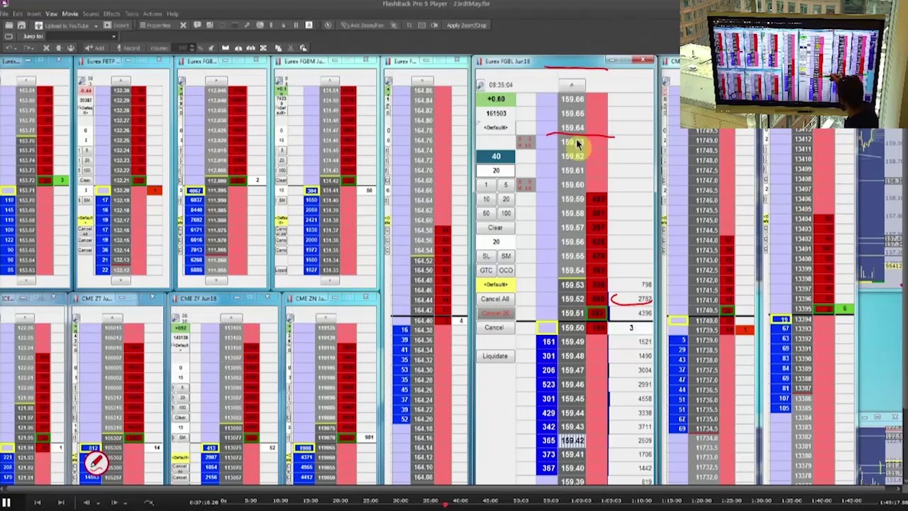908x511 pixels.
Task: Click quantity 40 field in FGBL ladder
Action: click(x=496, y=156)
